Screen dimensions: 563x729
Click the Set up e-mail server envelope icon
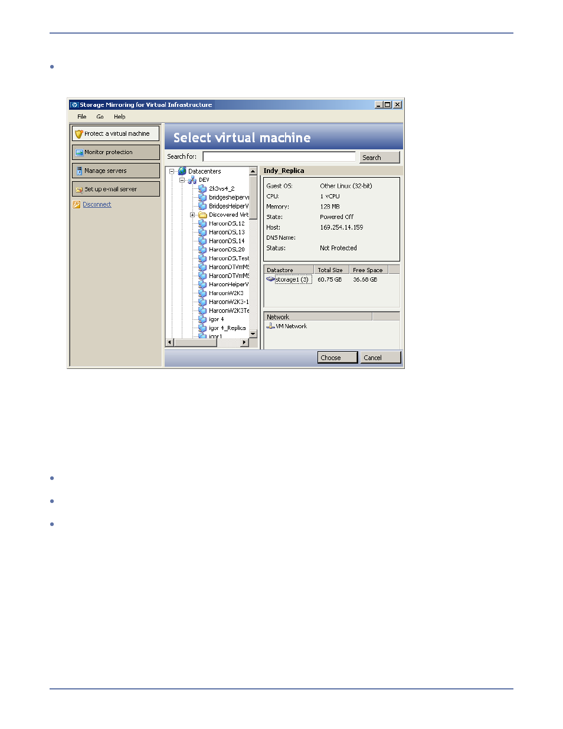point(79,189)
